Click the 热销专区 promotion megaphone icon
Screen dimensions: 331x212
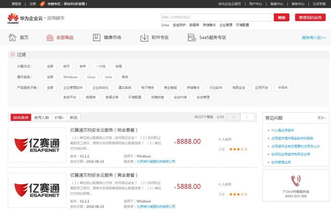pyautogui.click(x=42, y=3)
